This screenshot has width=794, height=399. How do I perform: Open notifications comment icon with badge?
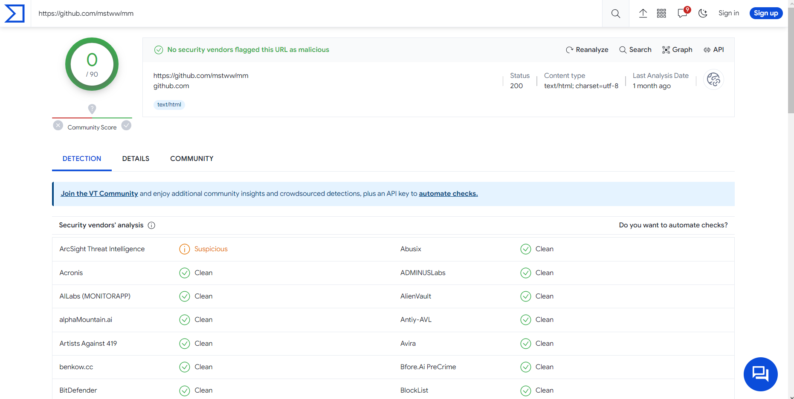(682, 13)
